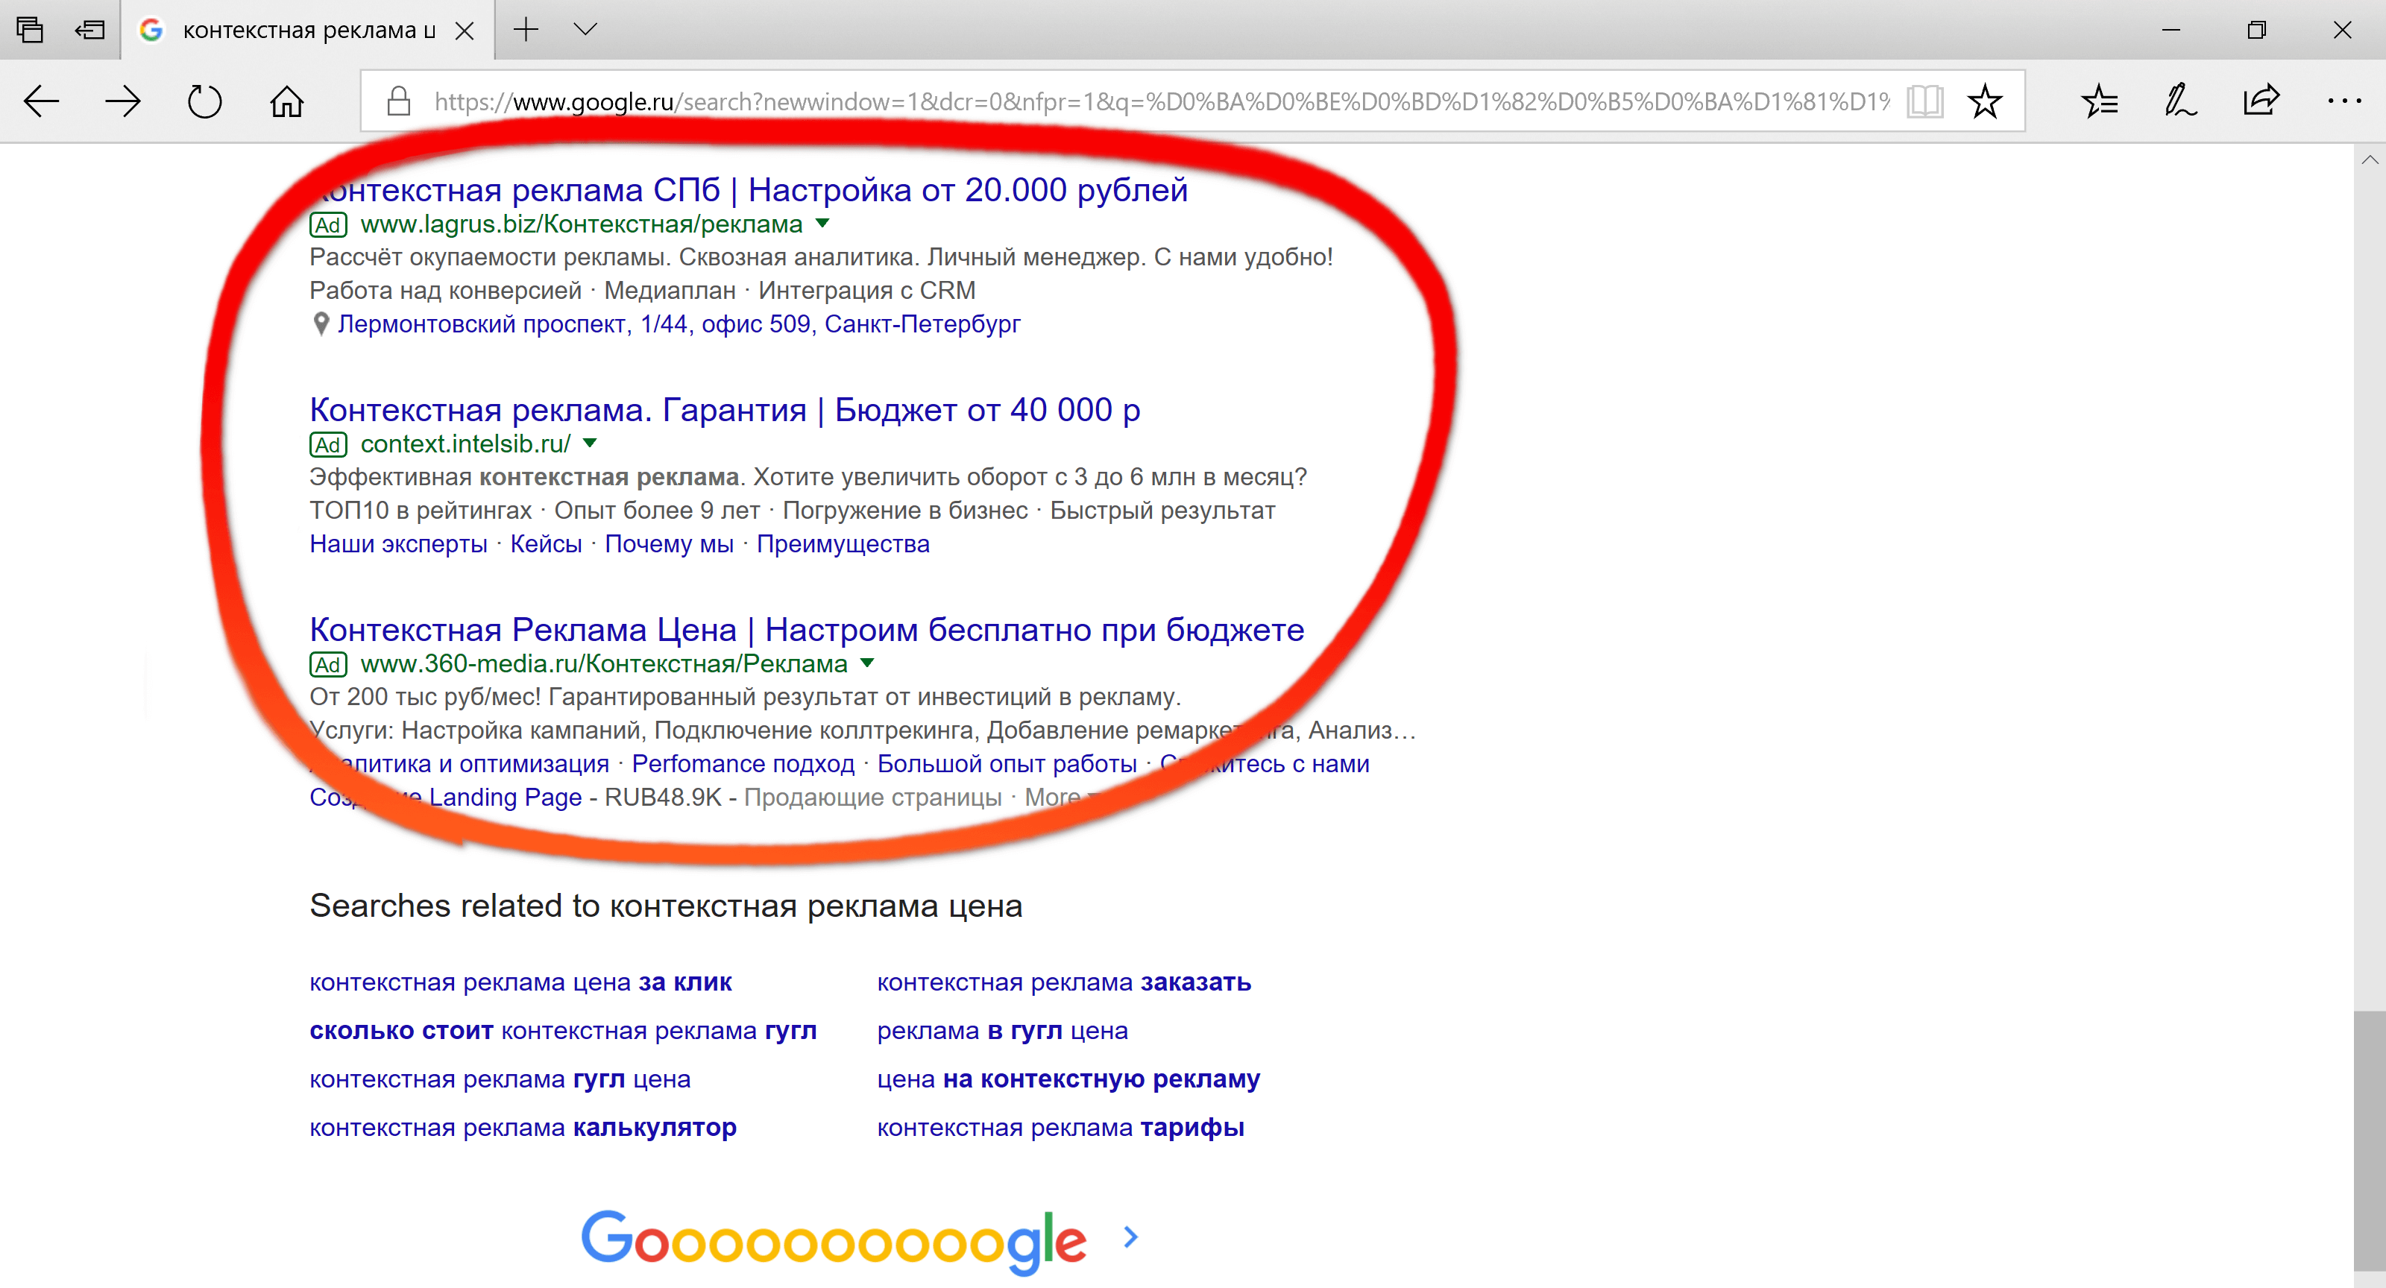The image size is (2386, 1288).
Task: Add this page to favorites star
Action: pyautogui.click(x=1984, y=101)
